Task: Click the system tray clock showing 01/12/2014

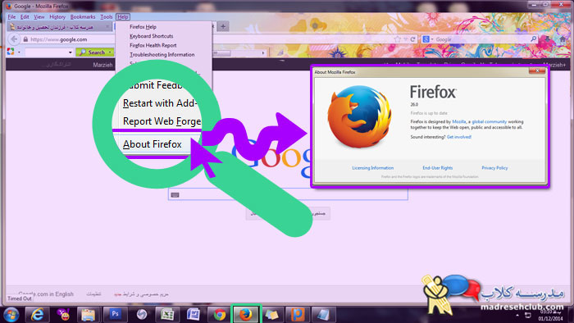Action: coord(550,316)
